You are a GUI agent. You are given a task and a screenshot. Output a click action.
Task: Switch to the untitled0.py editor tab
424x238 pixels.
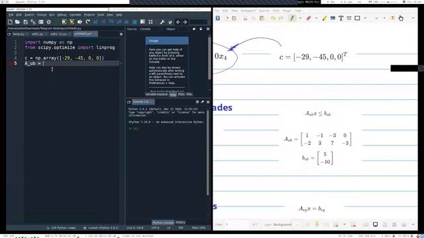(x=85, y=34)
